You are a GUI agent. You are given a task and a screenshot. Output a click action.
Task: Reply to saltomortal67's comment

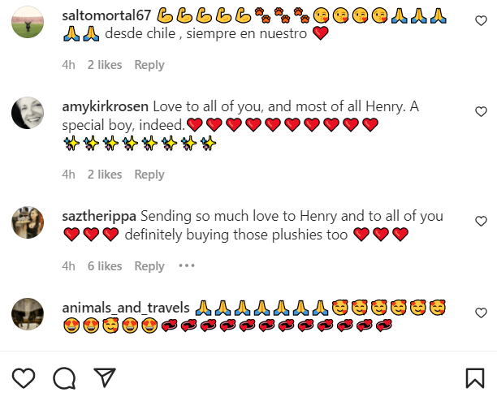click(x=149, y=65)
